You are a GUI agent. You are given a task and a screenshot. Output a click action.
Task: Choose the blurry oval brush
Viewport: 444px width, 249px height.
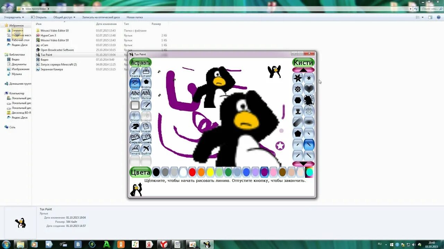(309, 122)
